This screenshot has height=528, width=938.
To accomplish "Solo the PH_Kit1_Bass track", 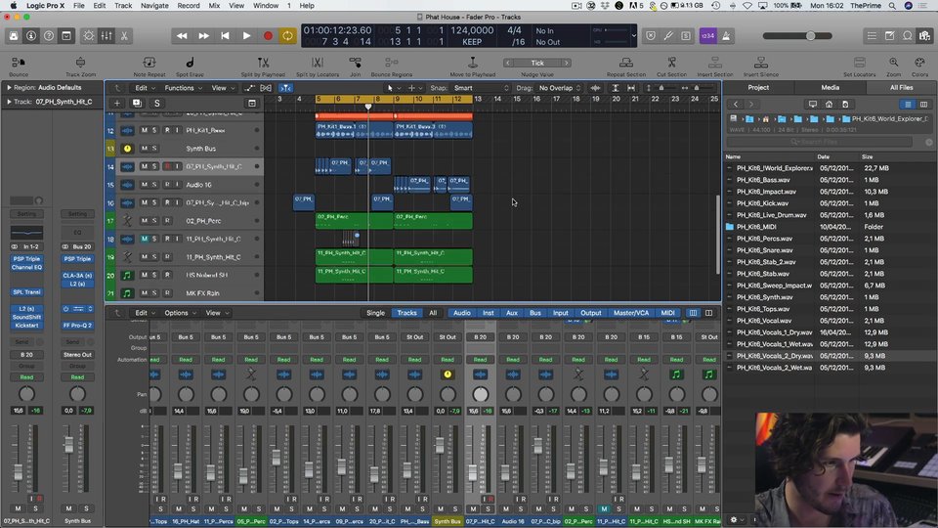I will (154, 130).
